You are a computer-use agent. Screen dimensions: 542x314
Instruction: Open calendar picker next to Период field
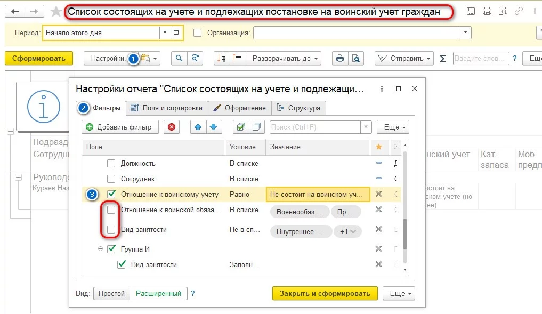point(176,33)
